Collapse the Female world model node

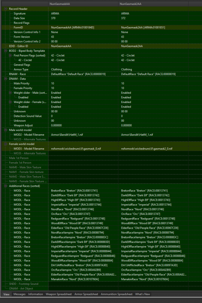(x=5, y=144)
